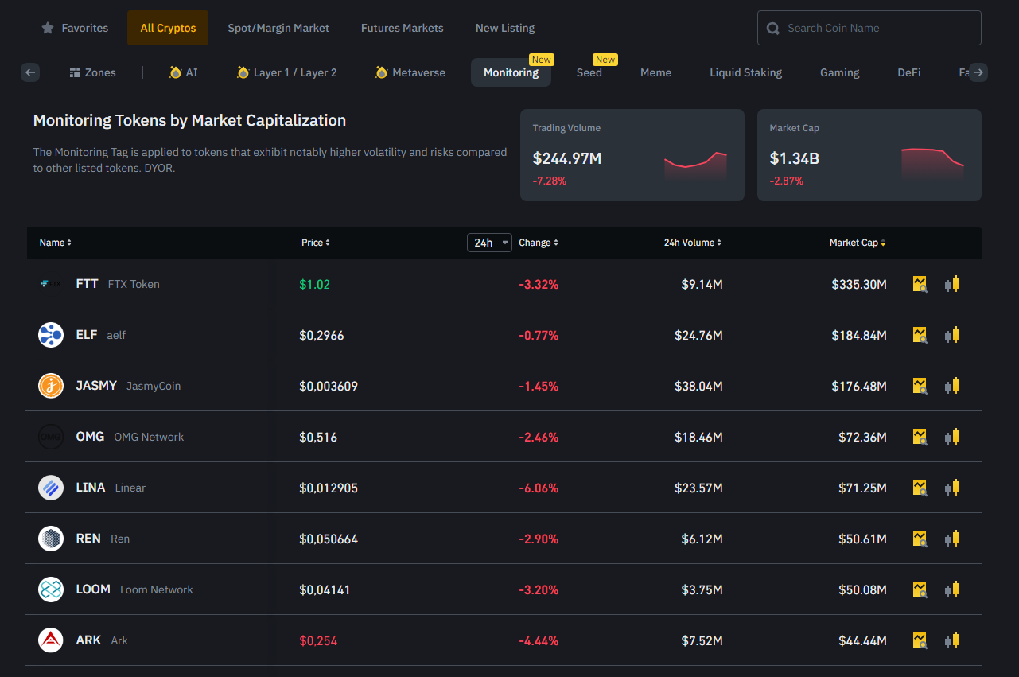Click the ARK coin logo
The image size is (1019, 677).
51,640
